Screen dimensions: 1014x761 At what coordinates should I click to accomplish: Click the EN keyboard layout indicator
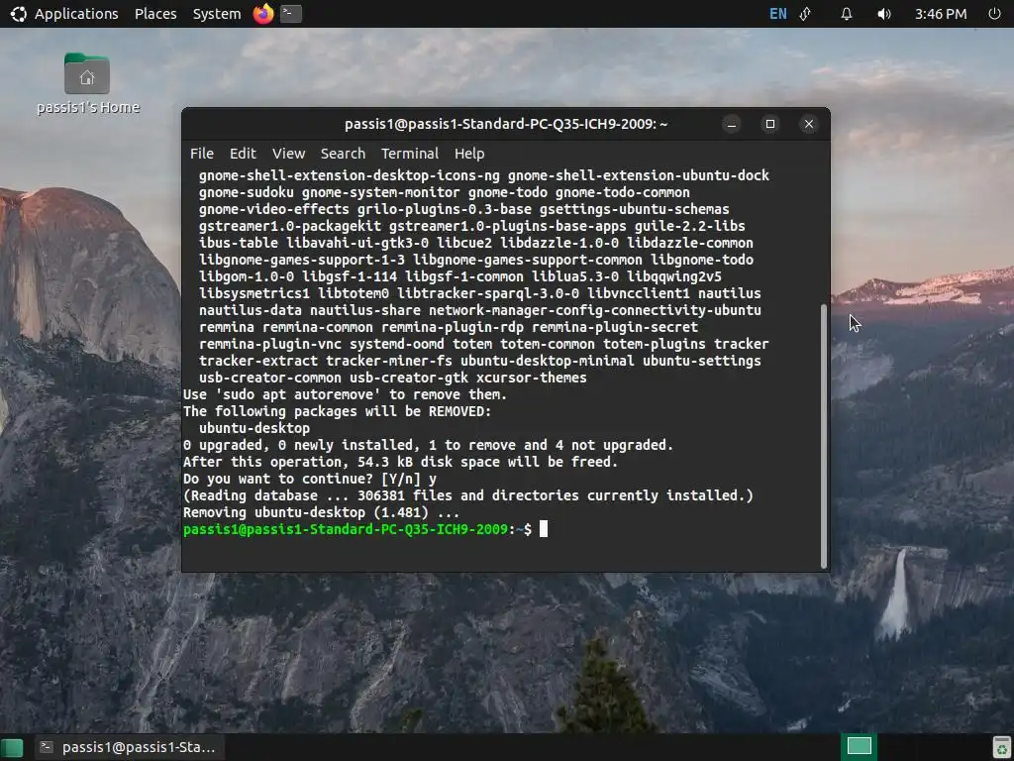tap(778, 14)
